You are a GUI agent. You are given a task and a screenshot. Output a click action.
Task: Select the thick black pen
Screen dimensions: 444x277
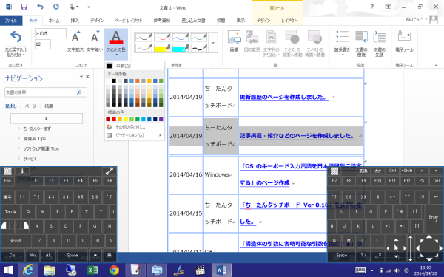point(199,48)
